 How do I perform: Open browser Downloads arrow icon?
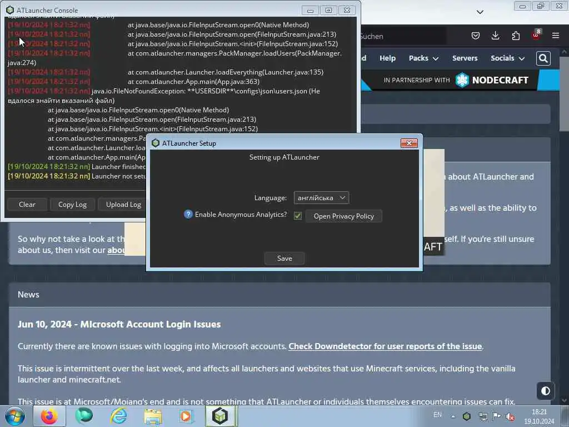(x=495, y=36)
